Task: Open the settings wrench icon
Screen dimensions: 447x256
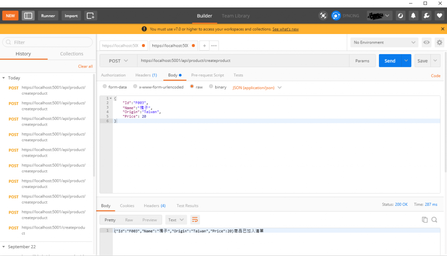Action: coord(426,16)
